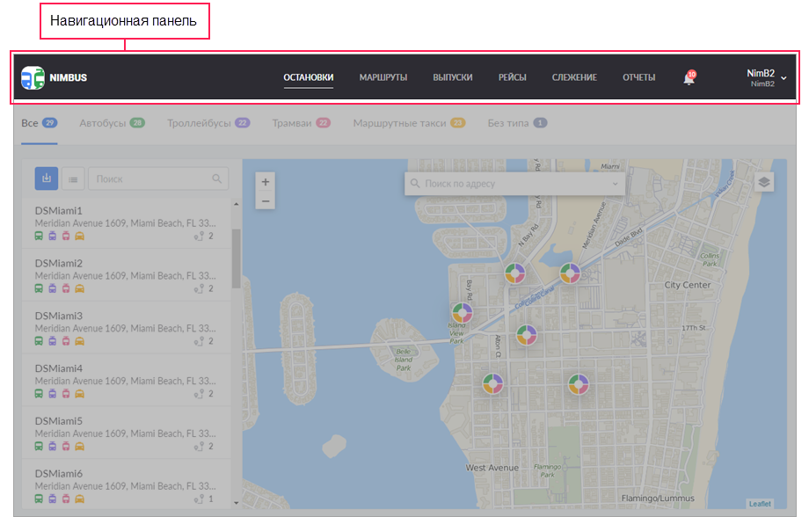Click yellow taxi icon for DSMiami6
This screenshot has width=809, height=517.
(79, 499)
